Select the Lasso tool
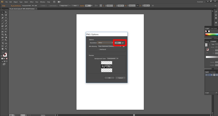This screenshot has width=218, height=116. pyautogui.click(x=6, y=15)
